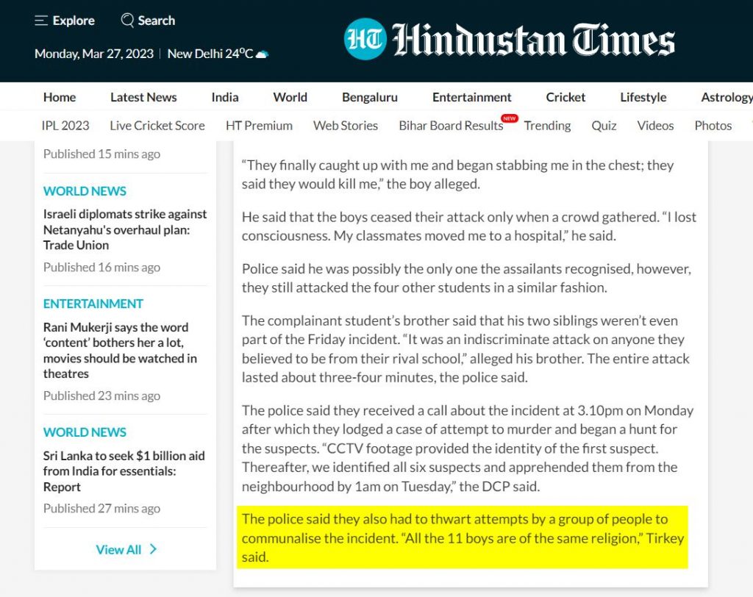
Task: Open the Quiz link
Action: 604,126
